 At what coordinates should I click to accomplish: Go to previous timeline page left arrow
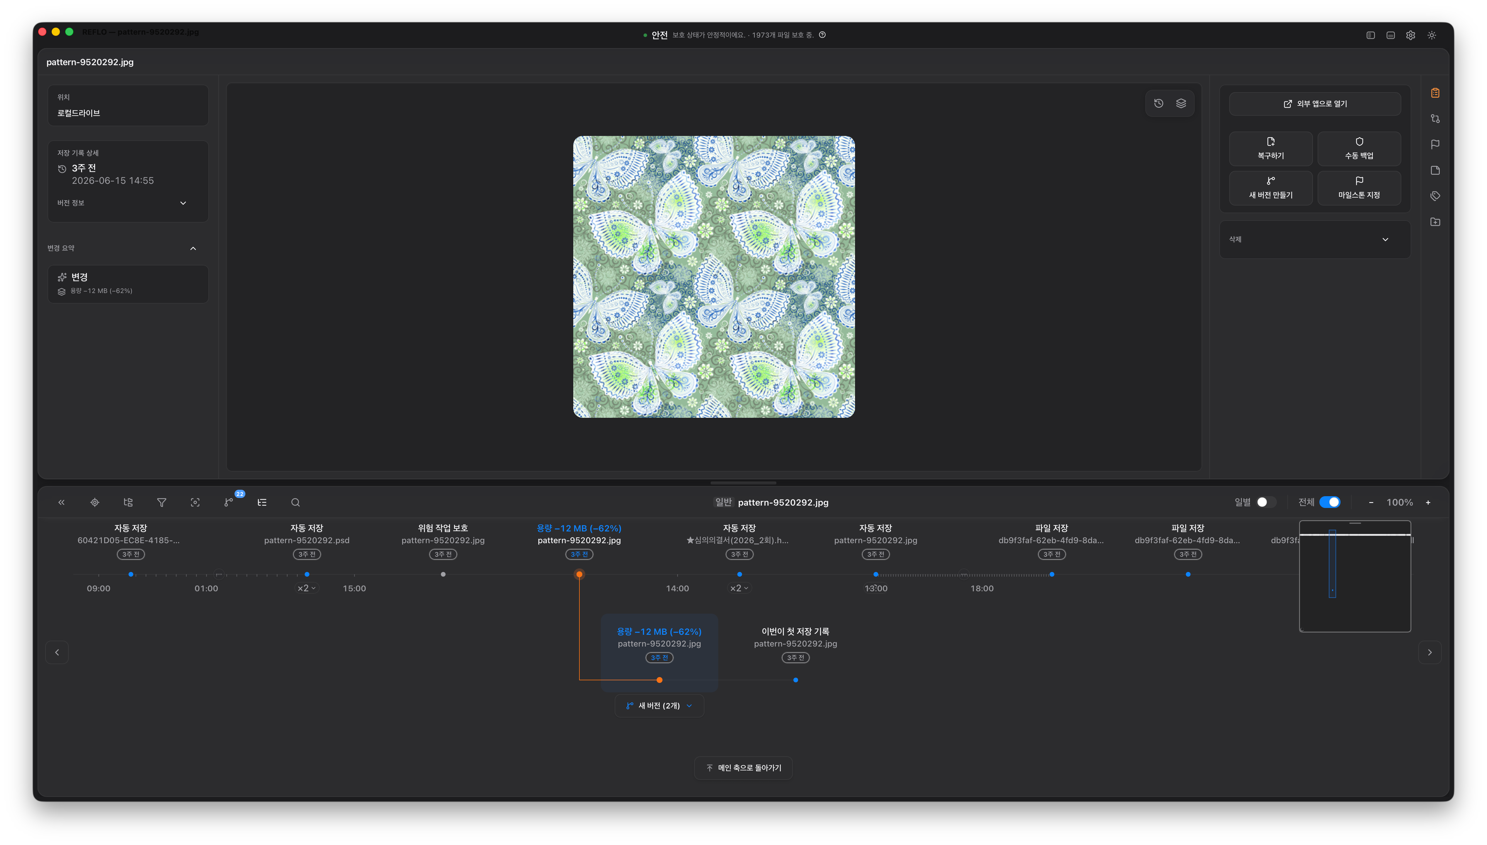(57, 652)
